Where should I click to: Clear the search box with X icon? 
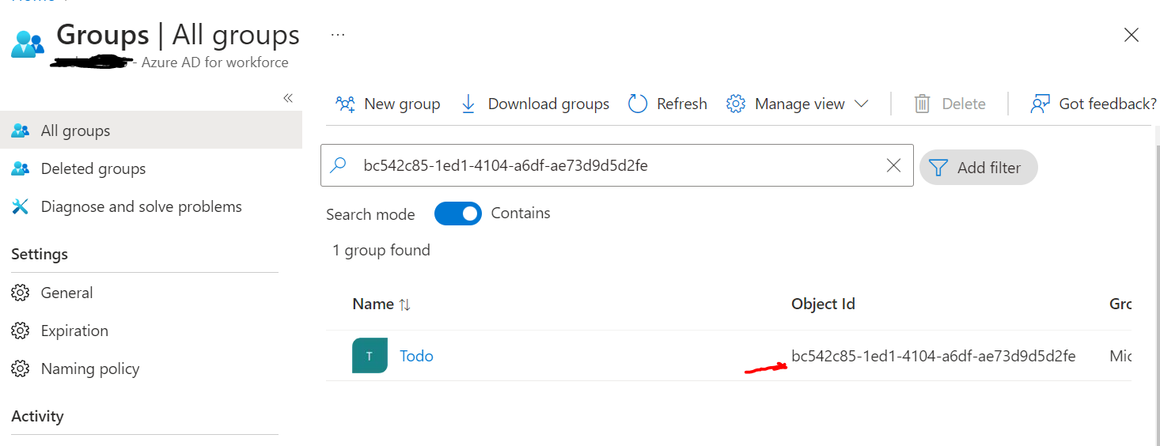coord(893,165)
